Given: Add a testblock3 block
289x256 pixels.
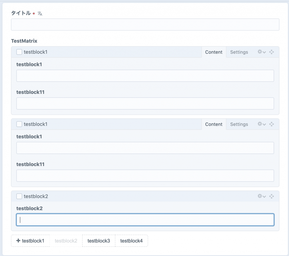Looking at the screenshot, I should coord(99,241).
